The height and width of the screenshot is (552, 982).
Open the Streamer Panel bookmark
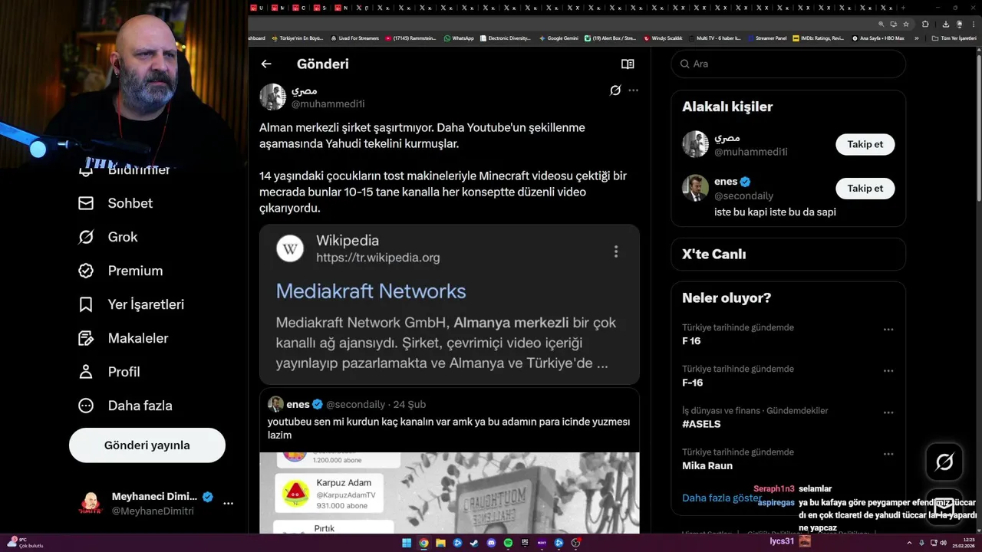(767, 38)
